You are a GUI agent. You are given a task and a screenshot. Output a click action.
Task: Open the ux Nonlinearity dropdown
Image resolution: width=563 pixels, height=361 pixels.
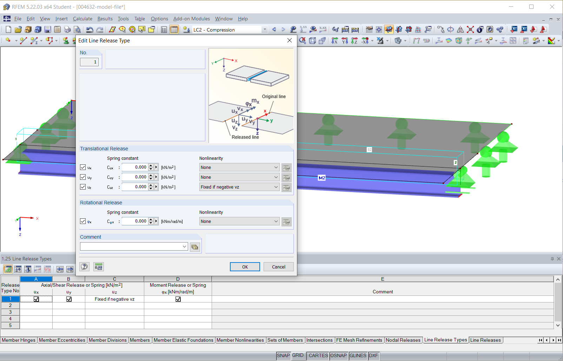coord(239,168)
